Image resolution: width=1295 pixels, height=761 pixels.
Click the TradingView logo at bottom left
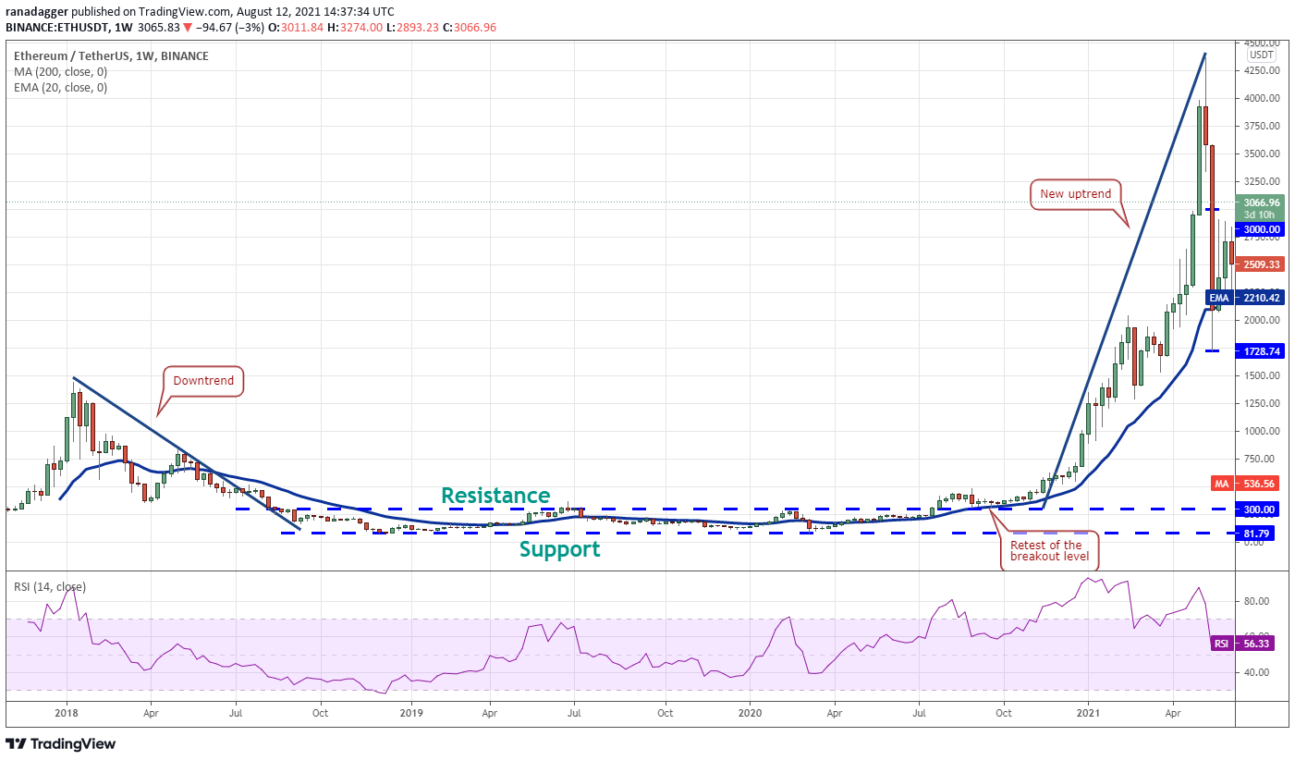(x=60, y=743)
